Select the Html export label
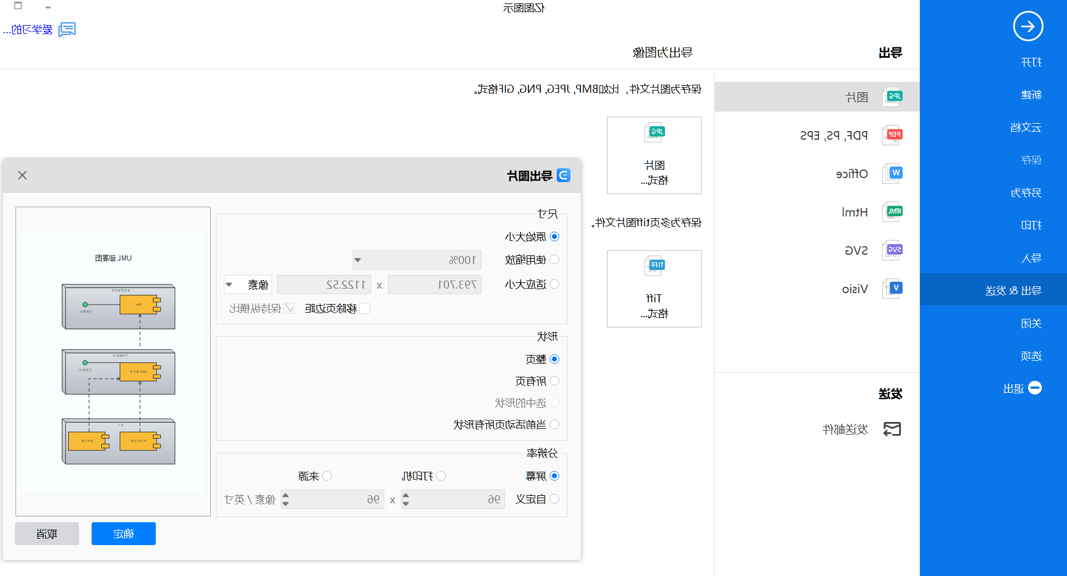Viewport: 1067px width, 576px height. (x=855, y=212)
